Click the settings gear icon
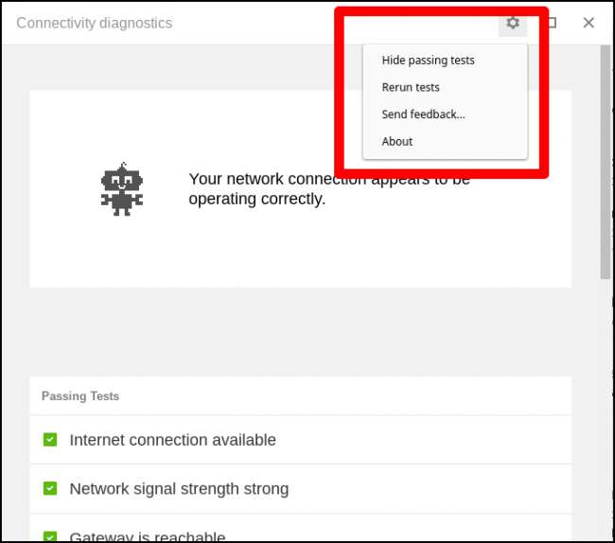Screen dimensions: 615x543 click(512, 23)
